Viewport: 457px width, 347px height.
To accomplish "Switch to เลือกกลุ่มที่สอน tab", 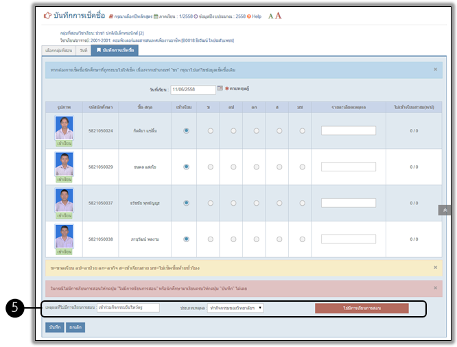I will [x=60, y=50].
